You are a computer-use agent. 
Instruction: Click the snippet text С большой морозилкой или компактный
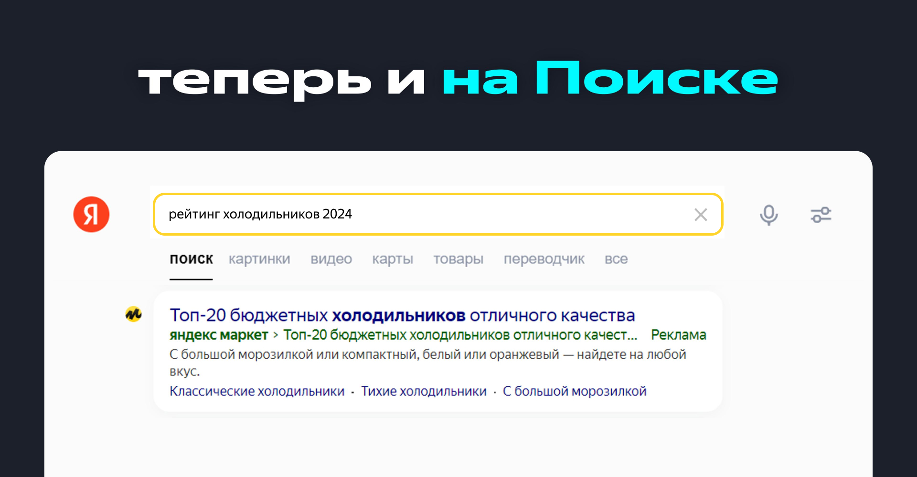pyautogui.click(x=427, y=363)
